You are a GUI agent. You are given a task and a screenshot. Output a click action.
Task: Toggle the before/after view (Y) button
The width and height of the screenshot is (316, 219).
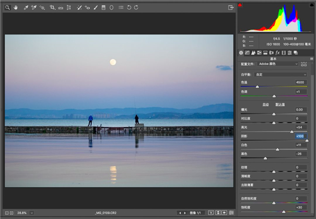[x=211, y=213]
